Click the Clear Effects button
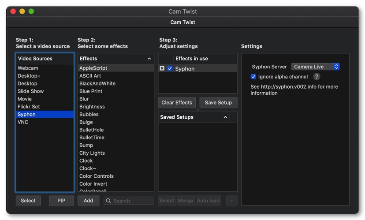 click(x=177, y=102)
